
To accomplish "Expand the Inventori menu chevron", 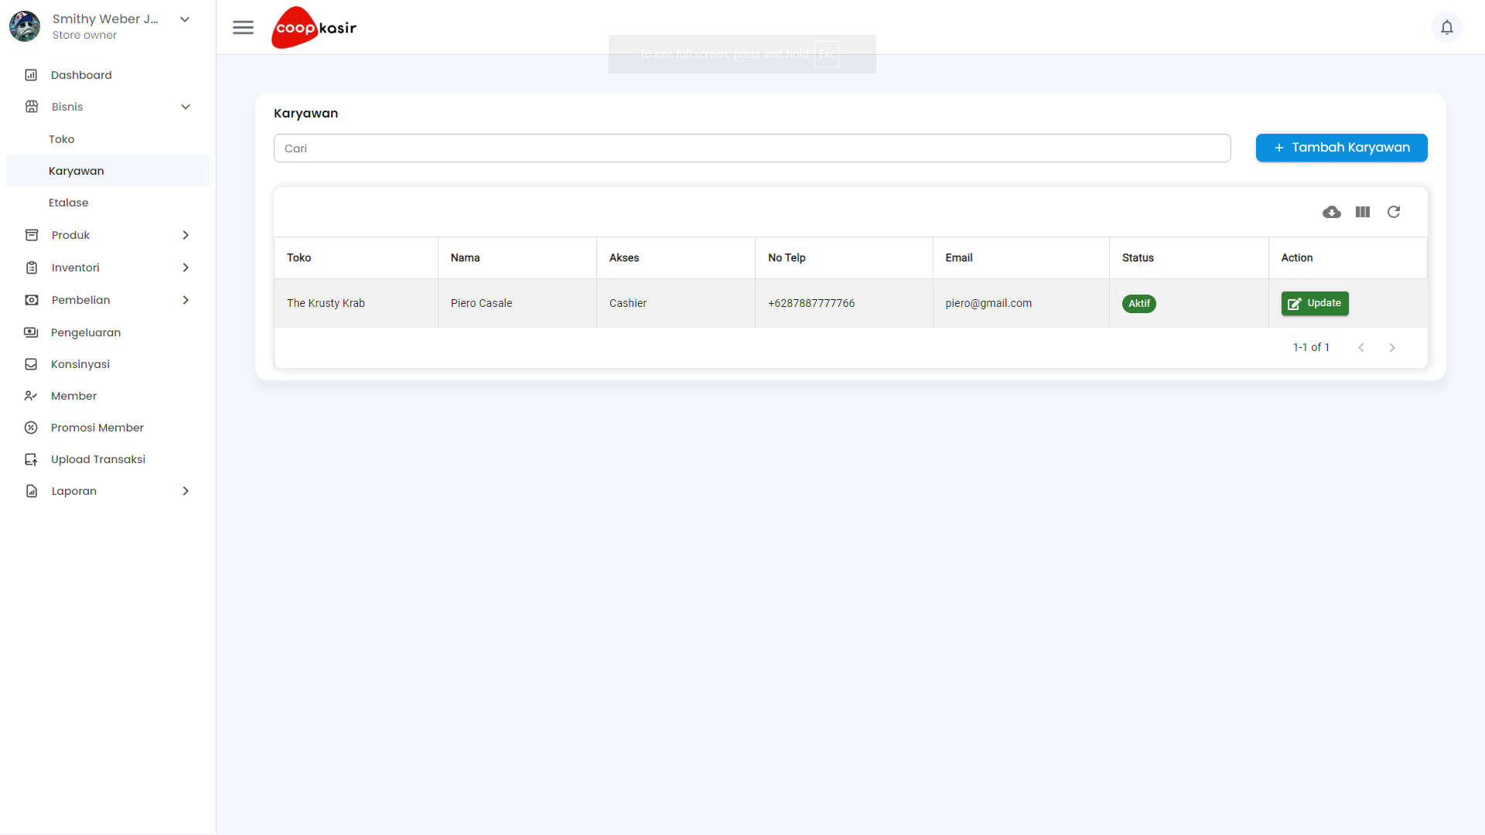I will (x=186, y=268).
